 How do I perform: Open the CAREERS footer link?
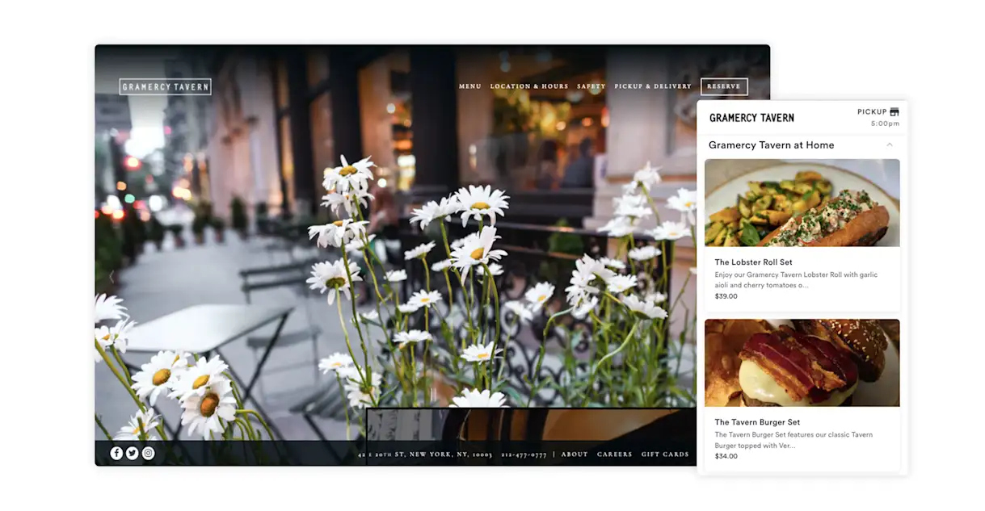(x=615, y=454)
